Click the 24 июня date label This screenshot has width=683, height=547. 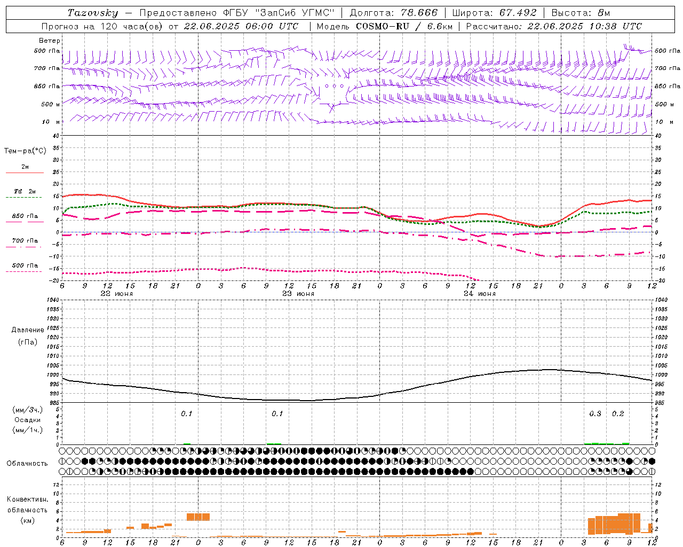click(480, 294)
